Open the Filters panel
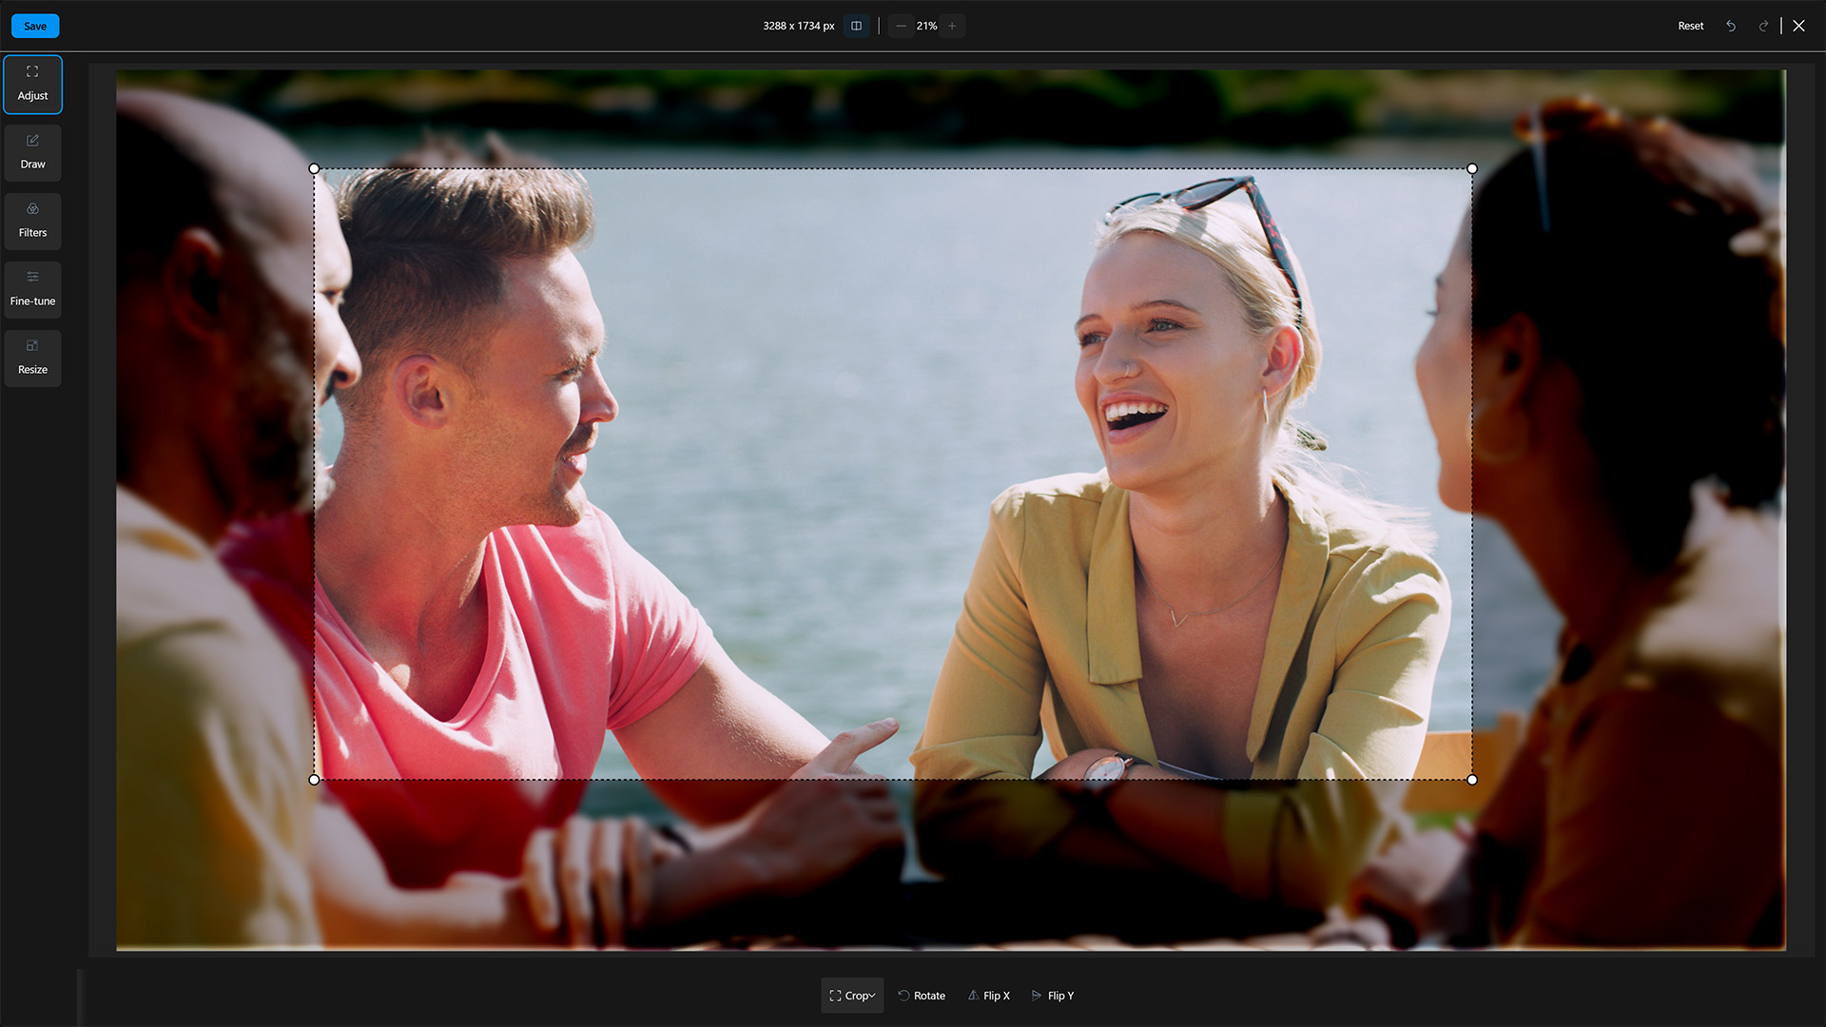This screenshot has height=1027, width=1826. [32, 222]
